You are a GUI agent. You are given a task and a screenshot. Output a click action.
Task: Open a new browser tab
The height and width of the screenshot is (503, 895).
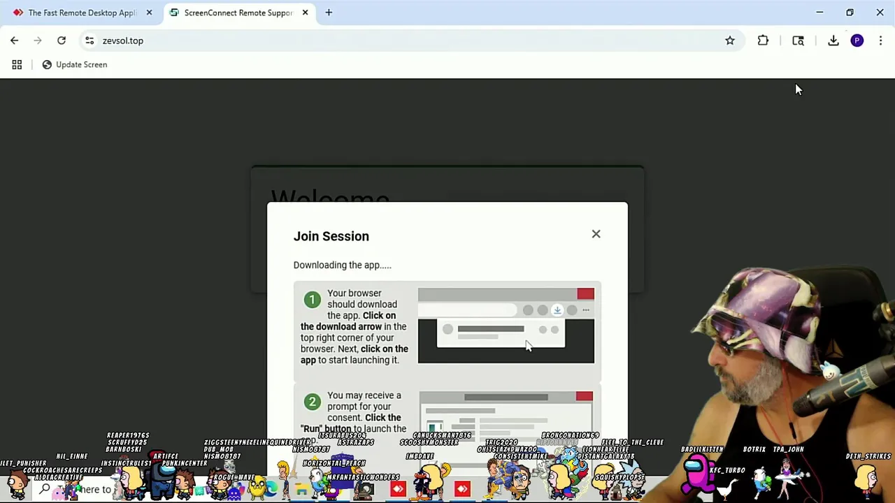tap(329, 13)
